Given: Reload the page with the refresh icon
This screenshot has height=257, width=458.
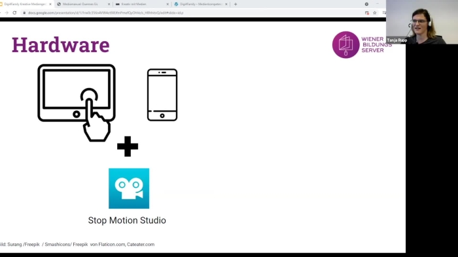Looking at the screenshot, I should (x=14, y=13).
